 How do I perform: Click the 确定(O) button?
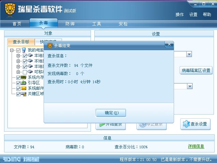pyautogui.click(x=111, y=113)
